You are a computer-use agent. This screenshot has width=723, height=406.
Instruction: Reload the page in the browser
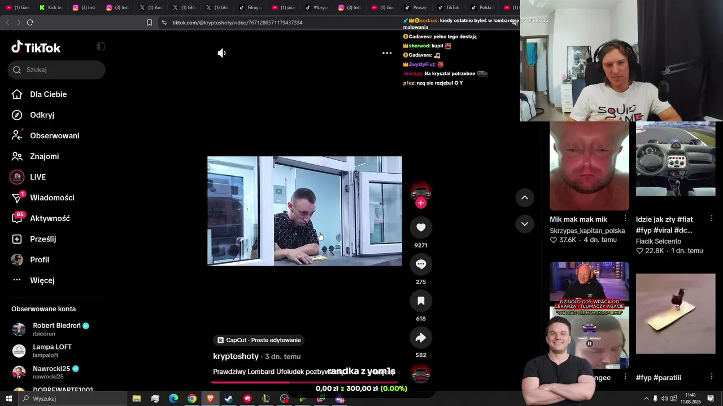click(30, 23)
